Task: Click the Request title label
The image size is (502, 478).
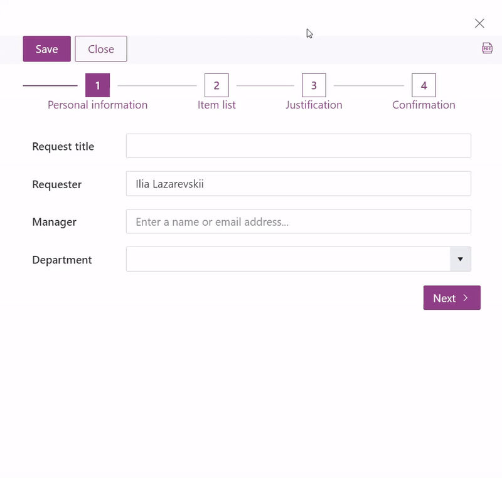Action: coord(63,147)
